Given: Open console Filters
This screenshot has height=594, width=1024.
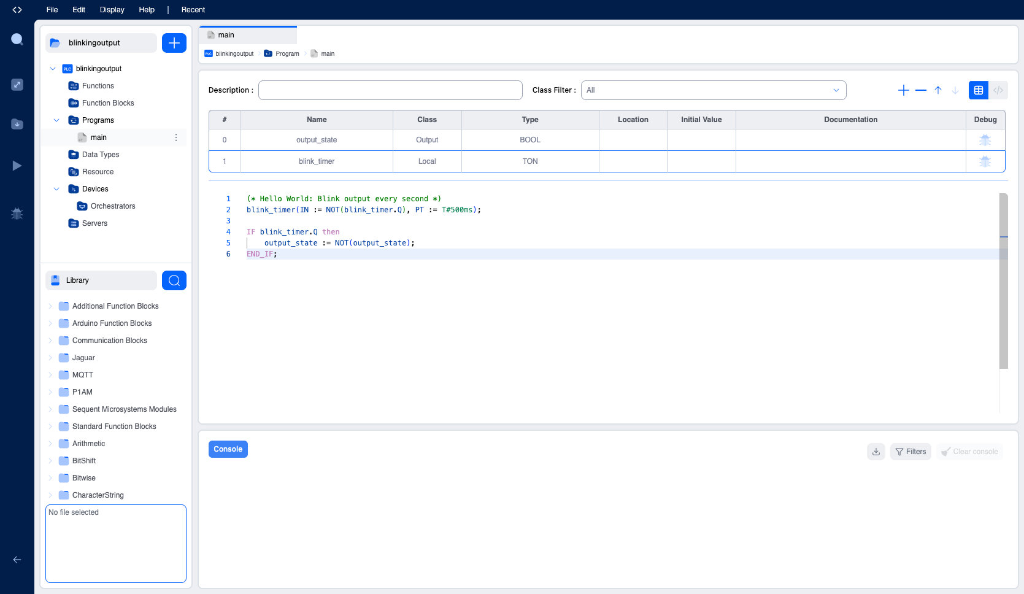Looking at the screenshot, I should pos(910,452).
